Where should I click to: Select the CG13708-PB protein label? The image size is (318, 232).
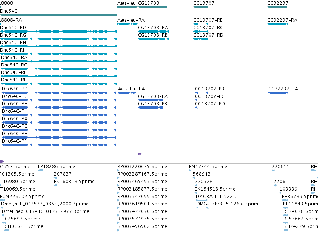[152, 104]
